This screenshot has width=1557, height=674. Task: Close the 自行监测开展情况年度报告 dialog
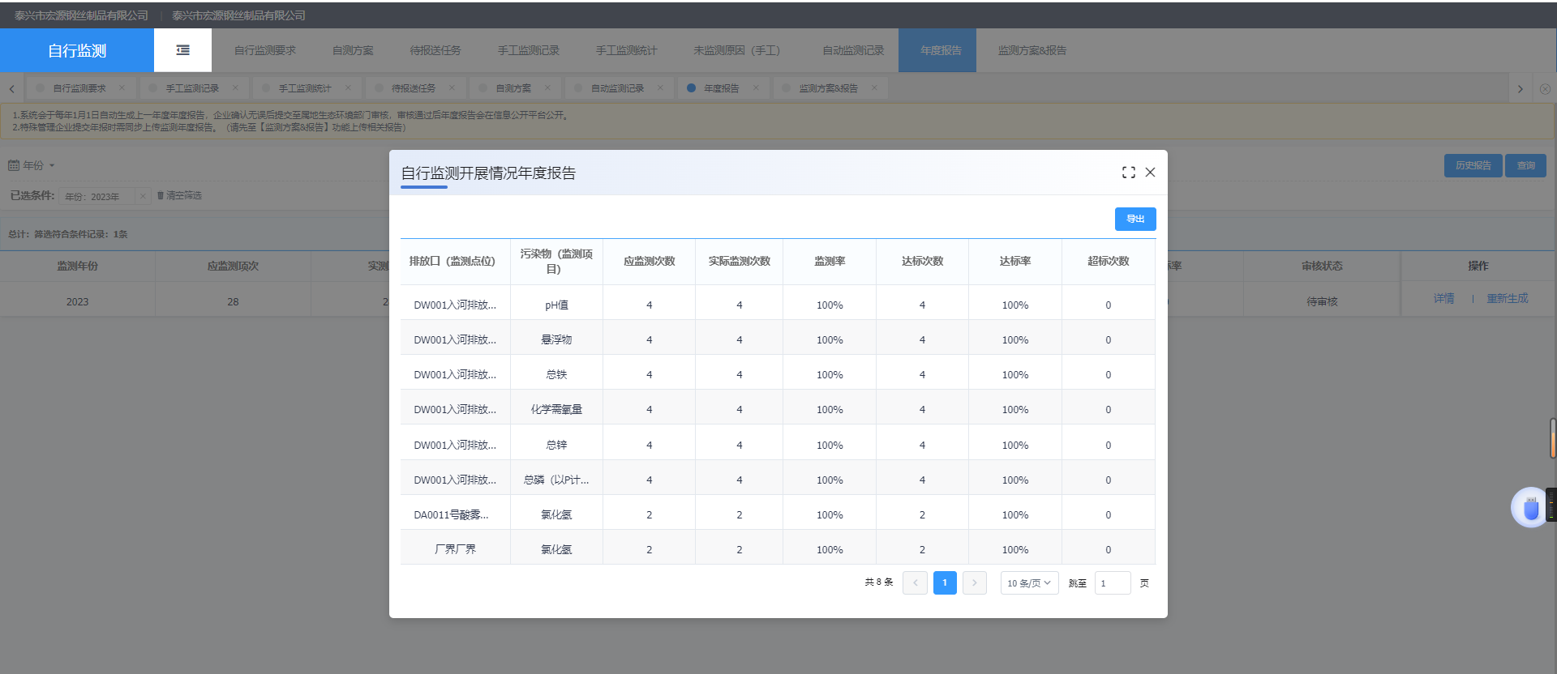coord(1150,173)
